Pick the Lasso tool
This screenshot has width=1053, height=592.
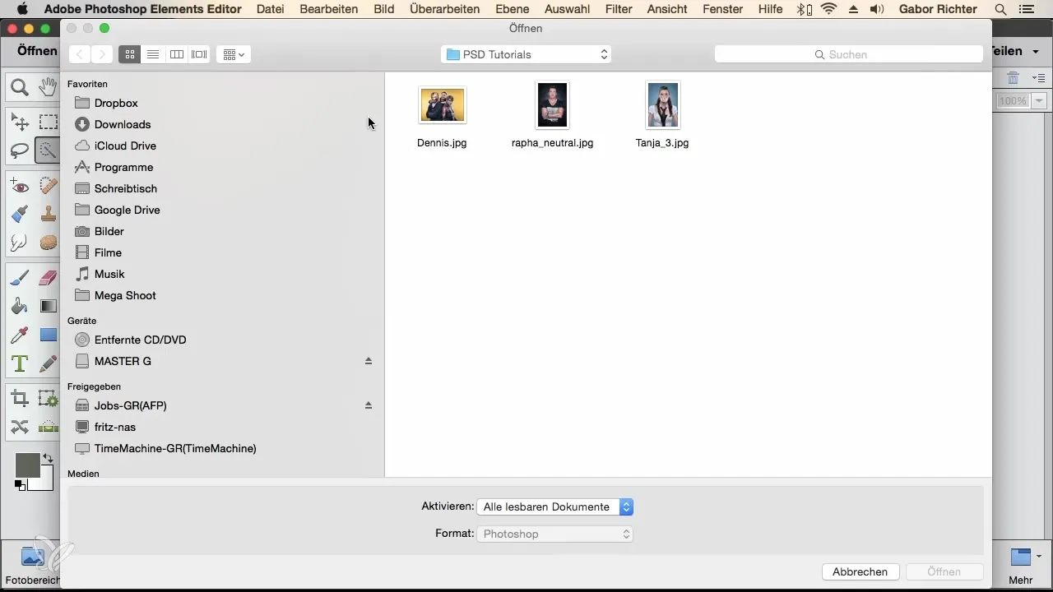pyautogui.click(x=20, y=150)
